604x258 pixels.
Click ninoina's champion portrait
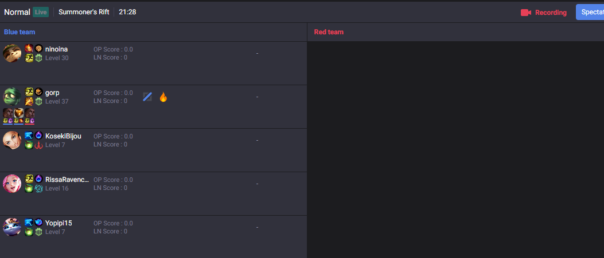pos(12,53)
